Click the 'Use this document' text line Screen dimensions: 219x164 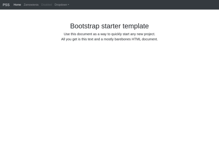(109, 34)
